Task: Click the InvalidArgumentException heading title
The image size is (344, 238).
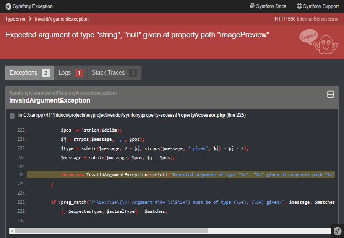Action: tap(50, 100)
